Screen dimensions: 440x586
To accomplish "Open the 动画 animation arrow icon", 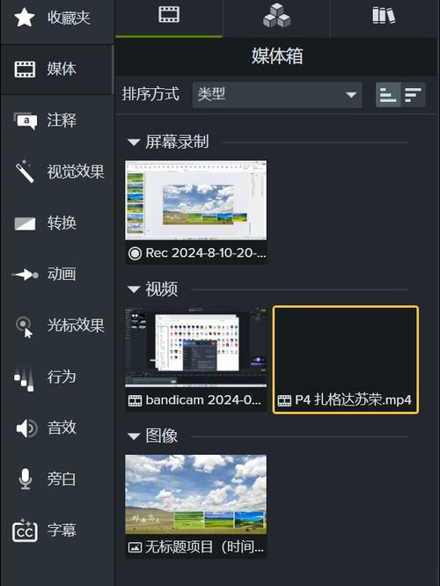I will (x=25, y=275).
